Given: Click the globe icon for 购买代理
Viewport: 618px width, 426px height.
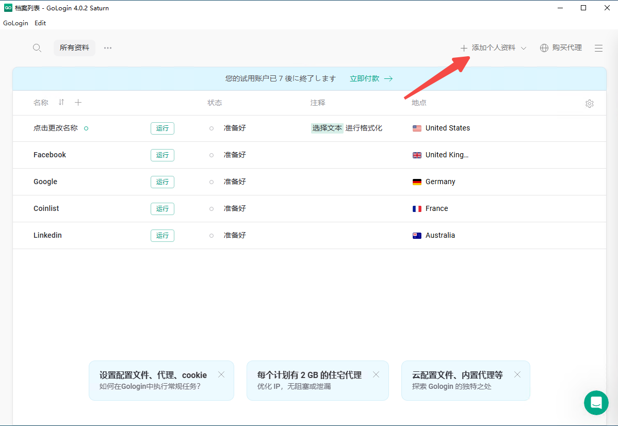Looking at the screenshot, I should click(544, 48).
